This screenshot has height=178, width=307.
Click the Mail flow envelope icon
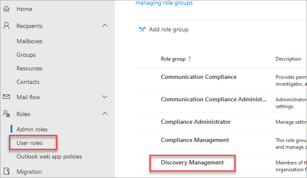point(6,97)
